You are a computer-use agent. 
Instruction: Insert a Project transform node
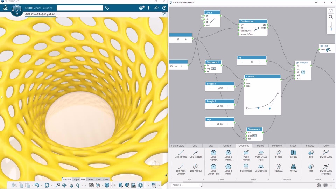[x=279, y=154]
